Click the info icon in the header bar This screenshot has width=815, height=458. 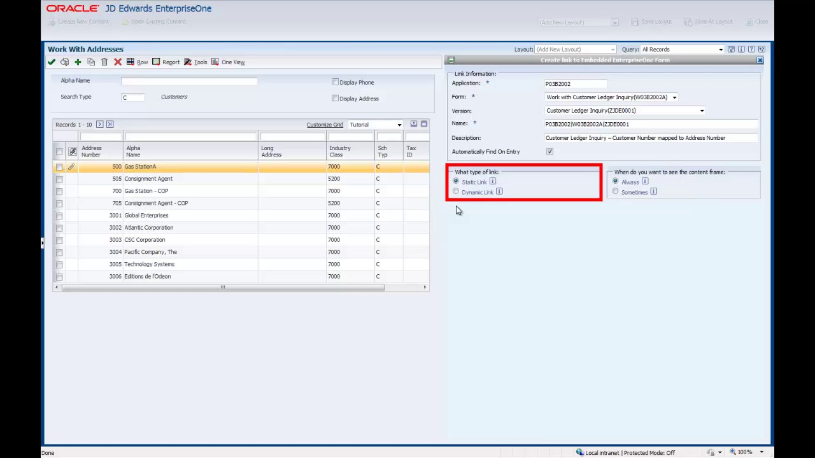pos(741,49)
